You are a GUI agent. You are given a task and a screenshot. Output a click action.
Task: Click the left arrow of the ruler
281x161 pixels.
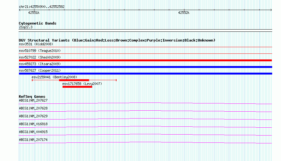(20, 10)
